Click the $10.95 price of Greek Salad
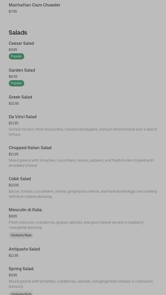This screenshot has width=166, height=295. [14, 104]
